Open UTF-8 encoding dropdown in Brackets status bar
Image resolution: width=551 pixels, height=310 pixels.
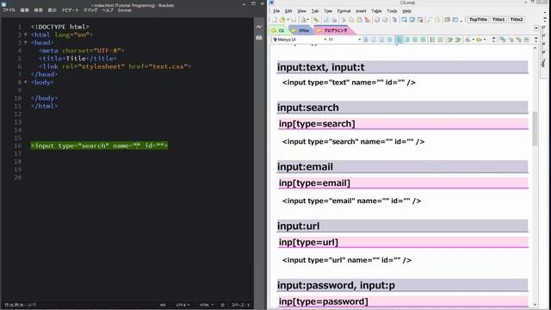(183, 305)
